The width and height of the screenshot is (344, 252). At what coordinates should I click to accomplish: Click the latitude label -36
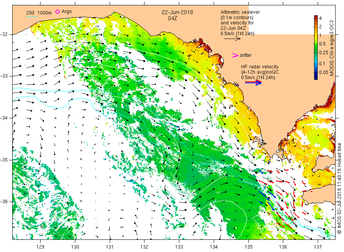point(4,202)
